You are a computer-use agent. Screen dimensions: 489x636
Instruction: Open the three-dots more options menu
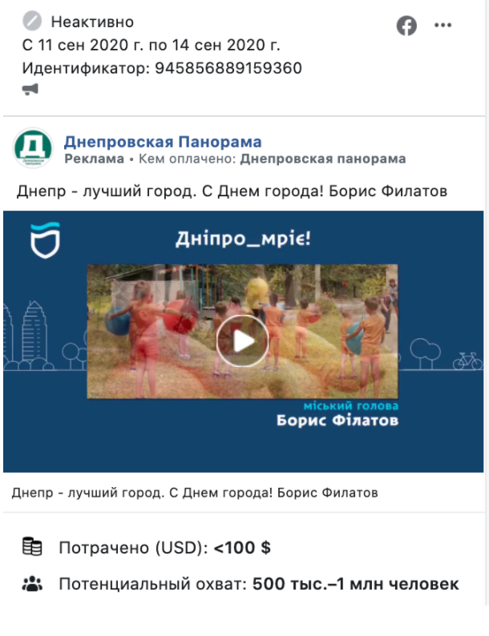(443, 25)
